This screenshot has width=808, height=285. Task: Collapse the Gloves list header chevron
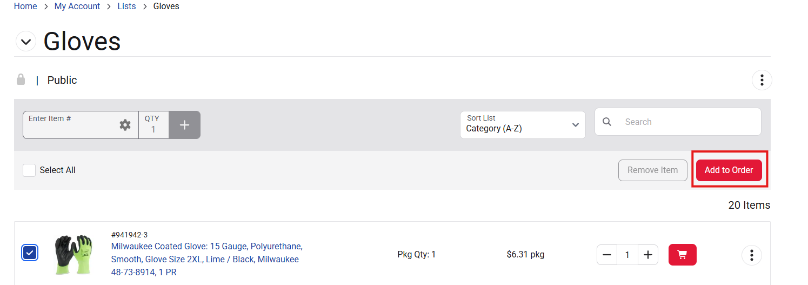click(x=26, y=42)
